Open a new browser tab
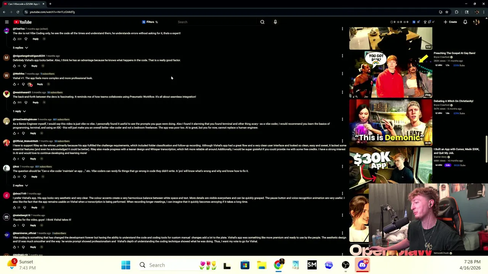This screenshot has width=488, height=274. pyautogui.click(x=50, y=4)
